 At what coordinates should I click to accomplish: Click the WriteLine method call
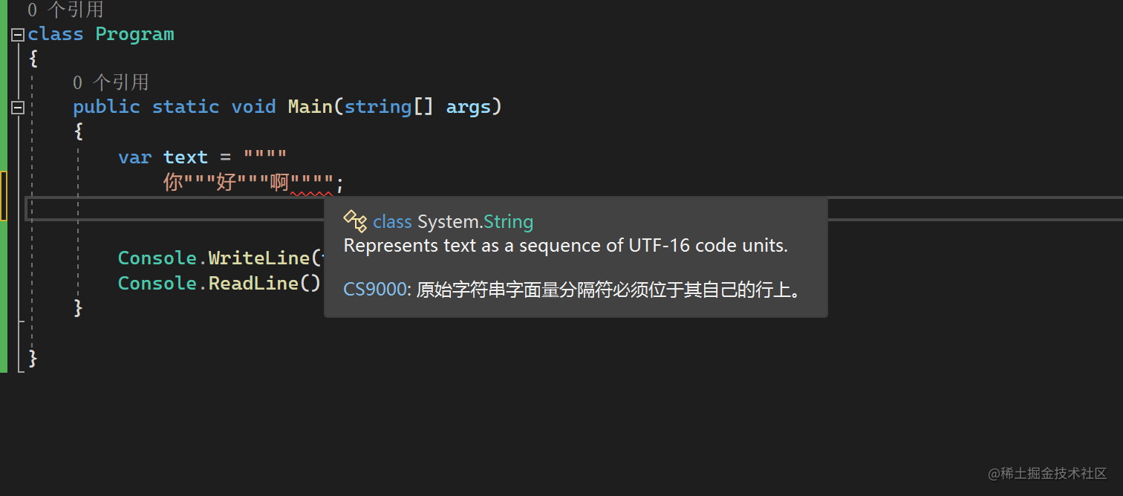(x=258, y=258)
